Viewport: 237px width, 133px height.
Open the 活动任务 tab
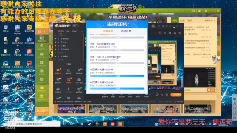pos(126,31)
